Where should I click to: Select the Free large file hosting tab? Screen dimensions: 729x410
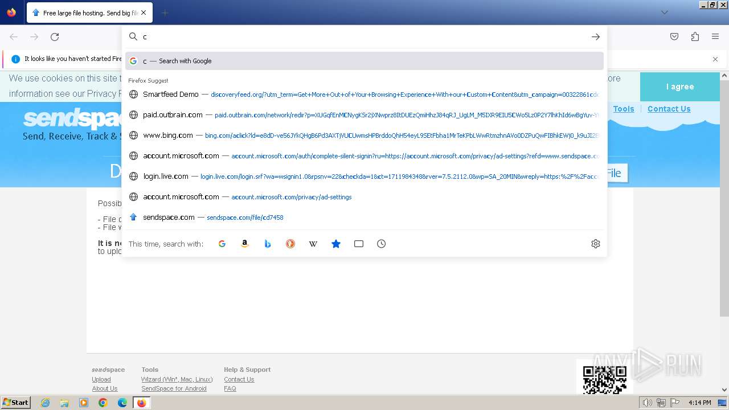(x=89, y=13)
